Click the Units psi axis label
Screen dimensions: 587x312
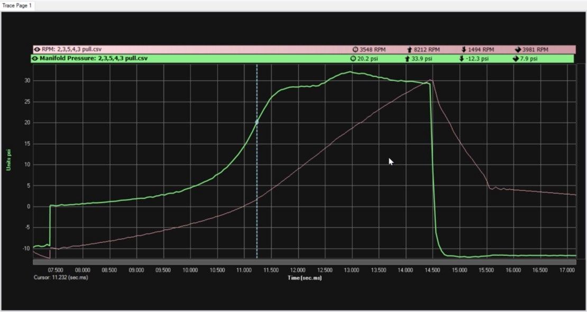click(x=8, y=160)
